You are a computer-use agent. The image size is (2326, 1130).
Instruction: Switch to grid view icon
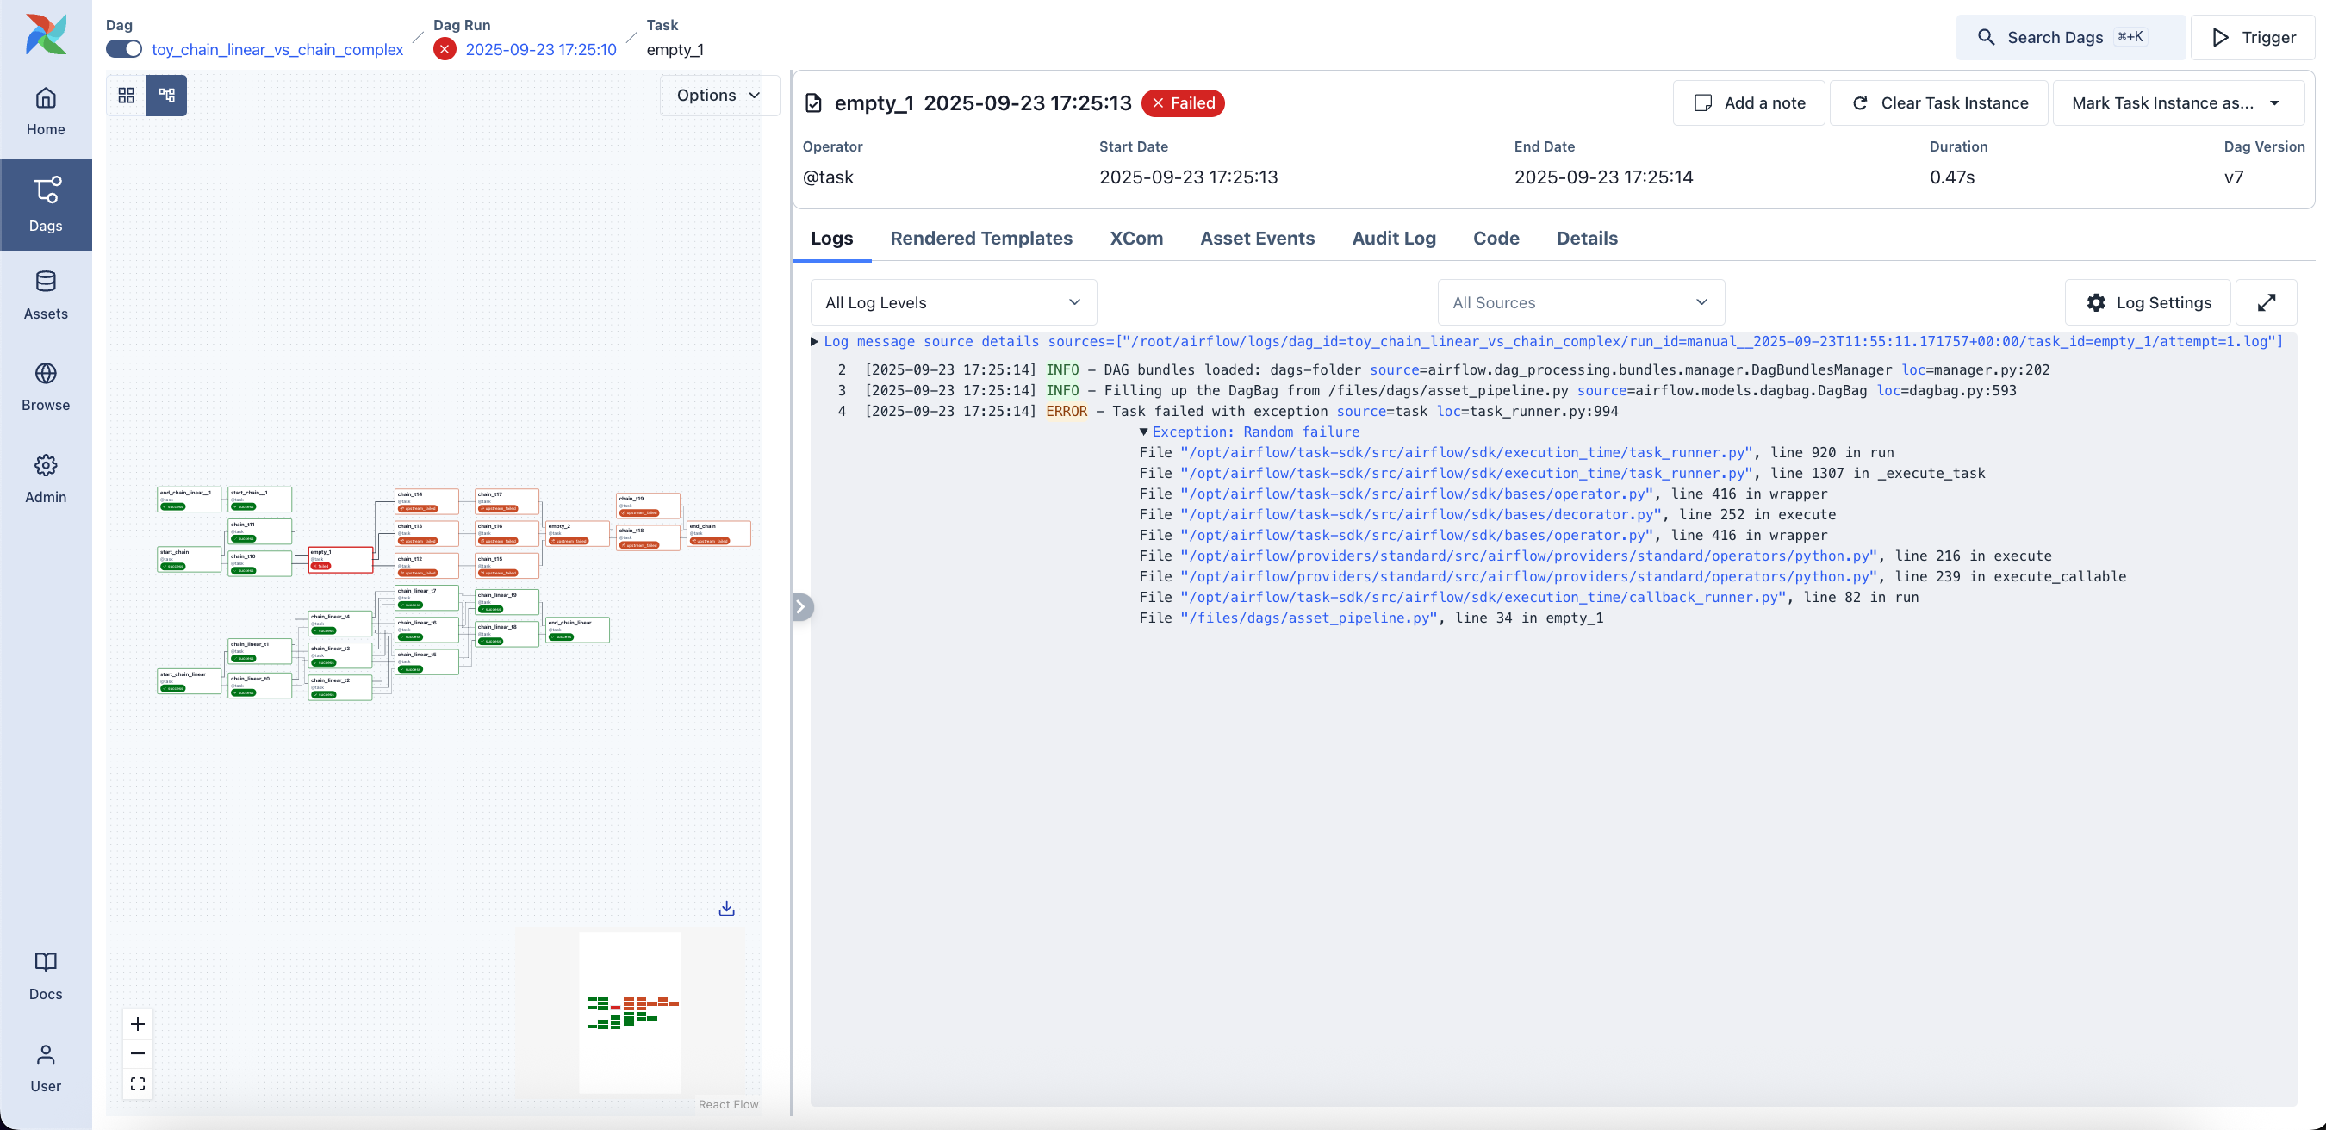[x=127, y=95]
